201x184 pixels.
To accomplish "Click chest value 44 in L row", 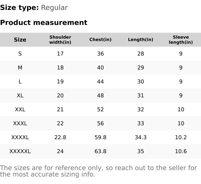I will click(100, 82).
